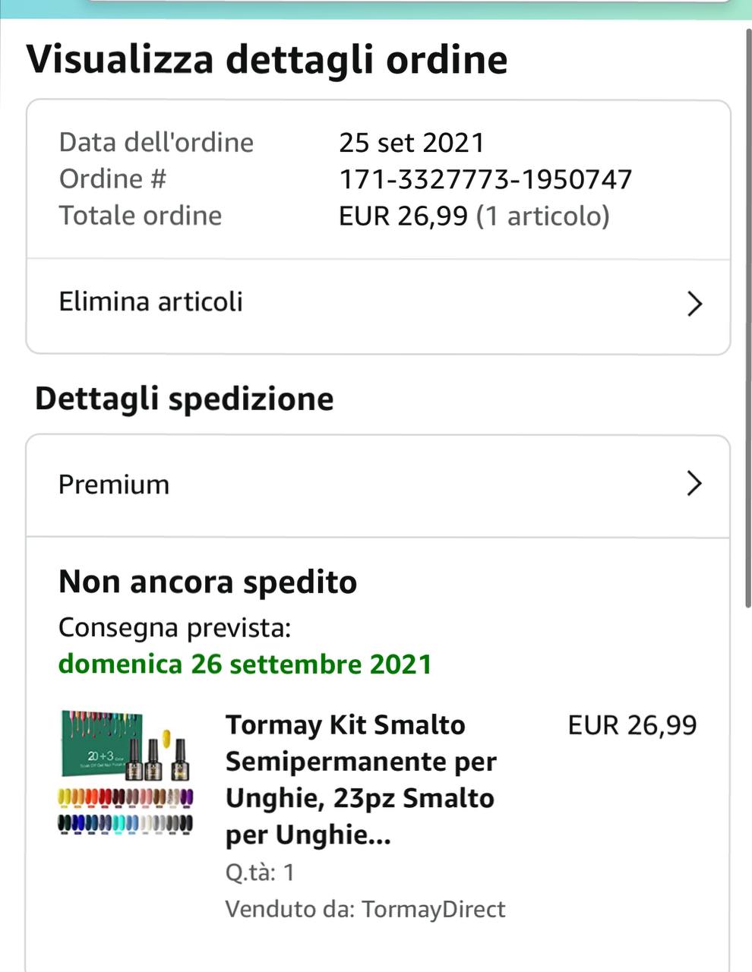Open the seller name TormayDirect
Viewport: 752px width, 972px height.
point(433,909)
